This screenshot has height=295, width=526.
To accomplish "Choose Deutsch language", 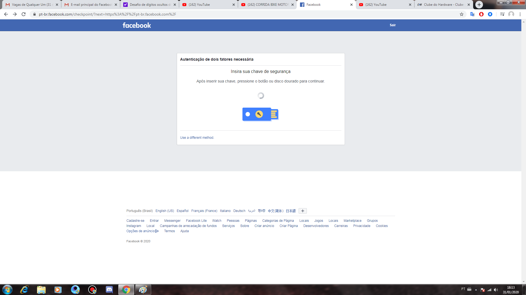I will point(239,211).
